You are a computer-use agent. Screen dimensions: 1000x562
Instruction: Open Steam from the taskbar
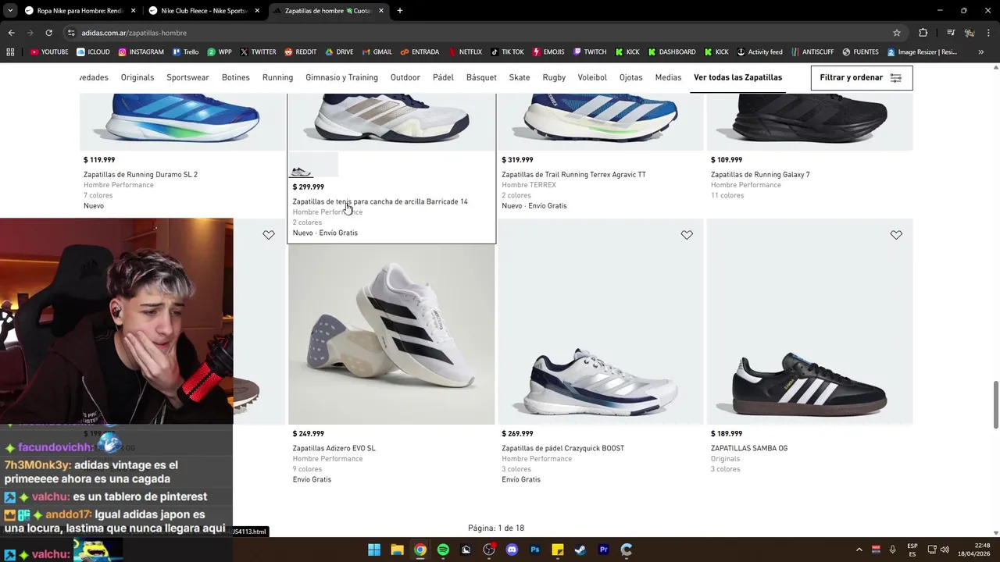(580, 550)
